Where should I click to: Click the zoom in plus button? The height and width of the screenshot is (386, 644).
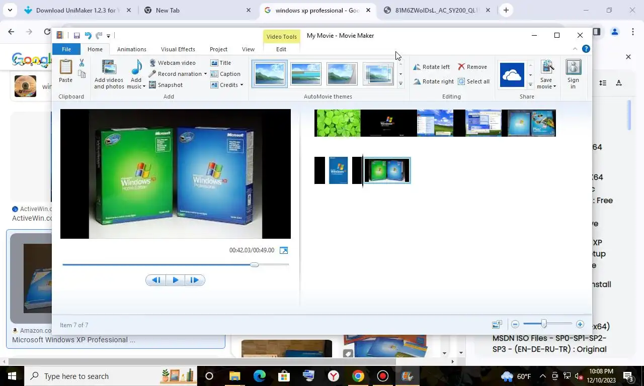click(x=580, y=325)
